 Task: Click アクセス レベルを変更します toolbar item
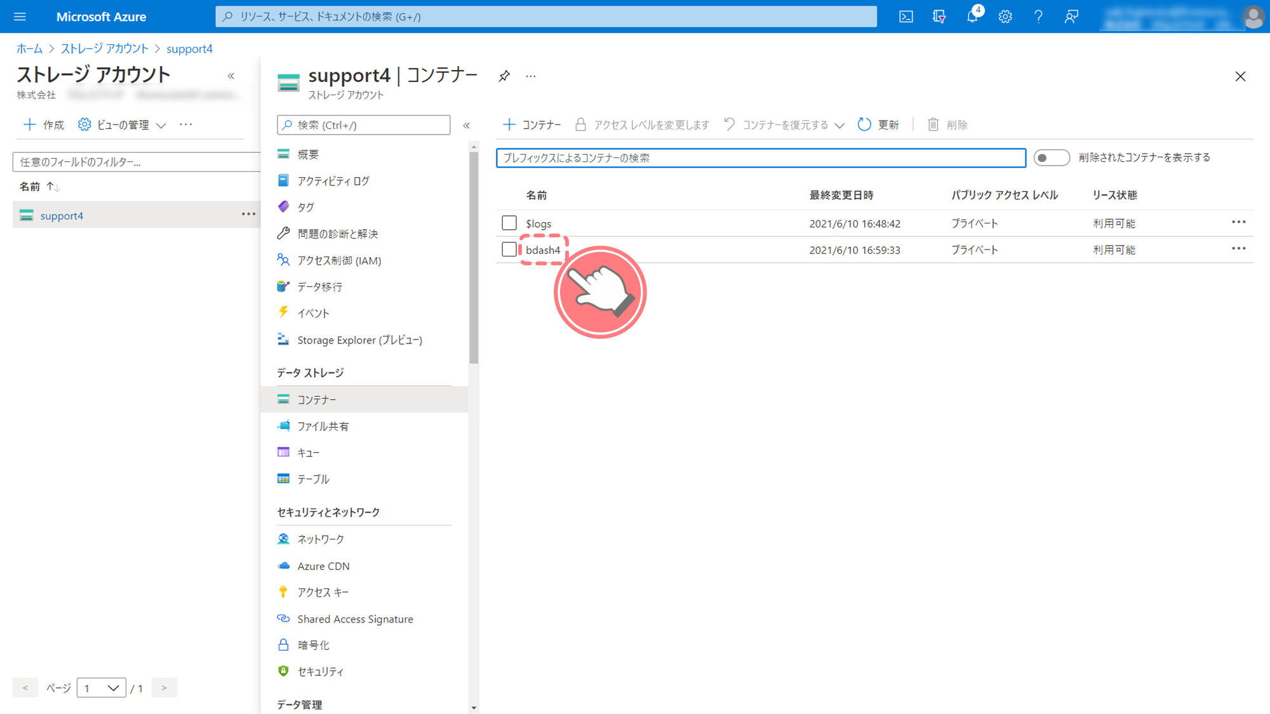642,124
